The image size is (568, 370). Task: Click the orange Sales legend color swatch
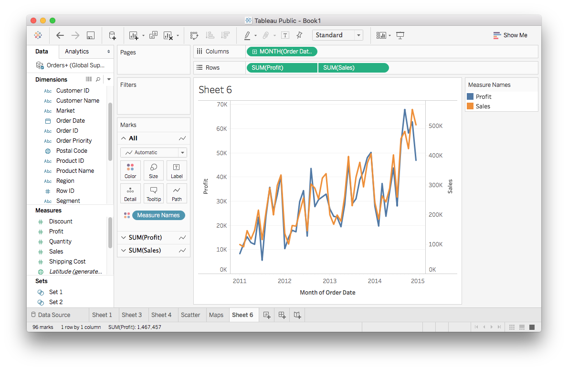470,106
